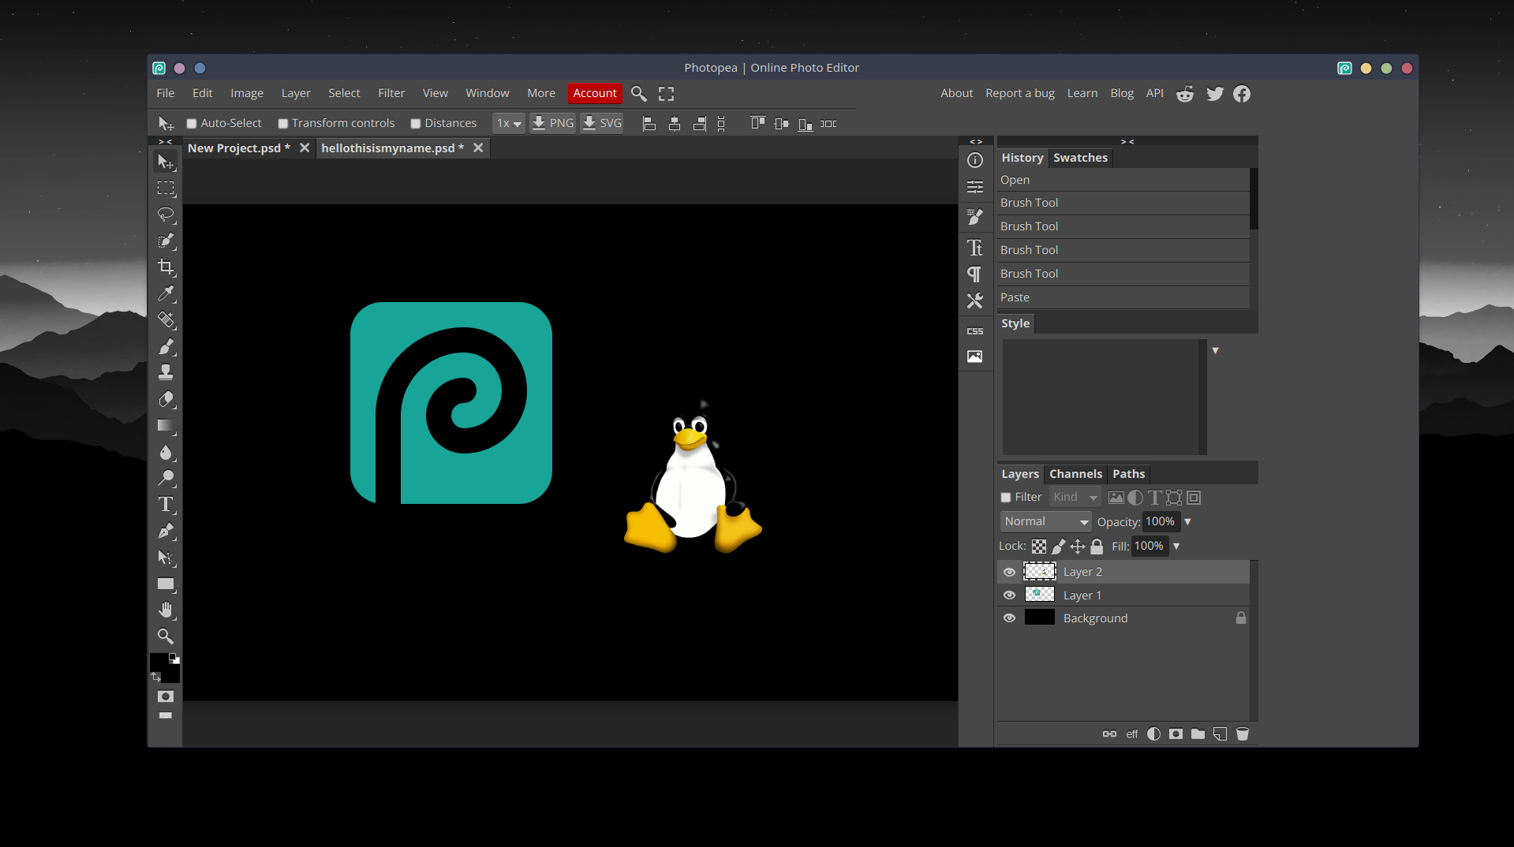
Task: Select the Crop tool
Action: (x=166, y=267)
